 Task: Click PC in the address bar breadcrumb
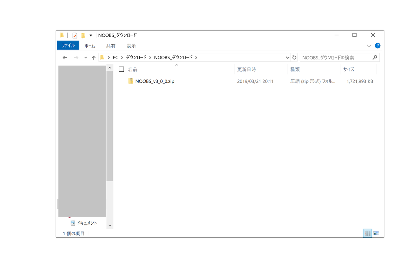(x=115, y=57)
